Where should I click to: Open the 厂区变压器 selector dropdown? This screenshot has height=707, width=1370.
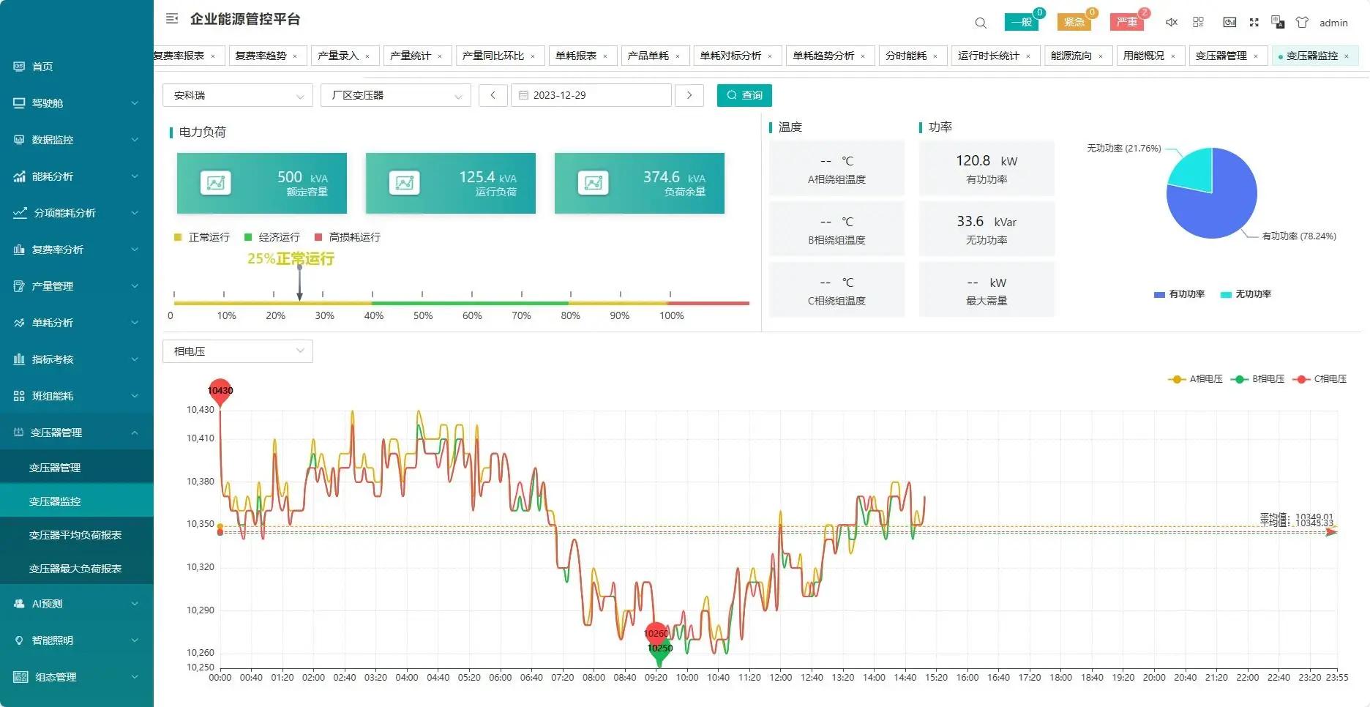tap(396, 95)
